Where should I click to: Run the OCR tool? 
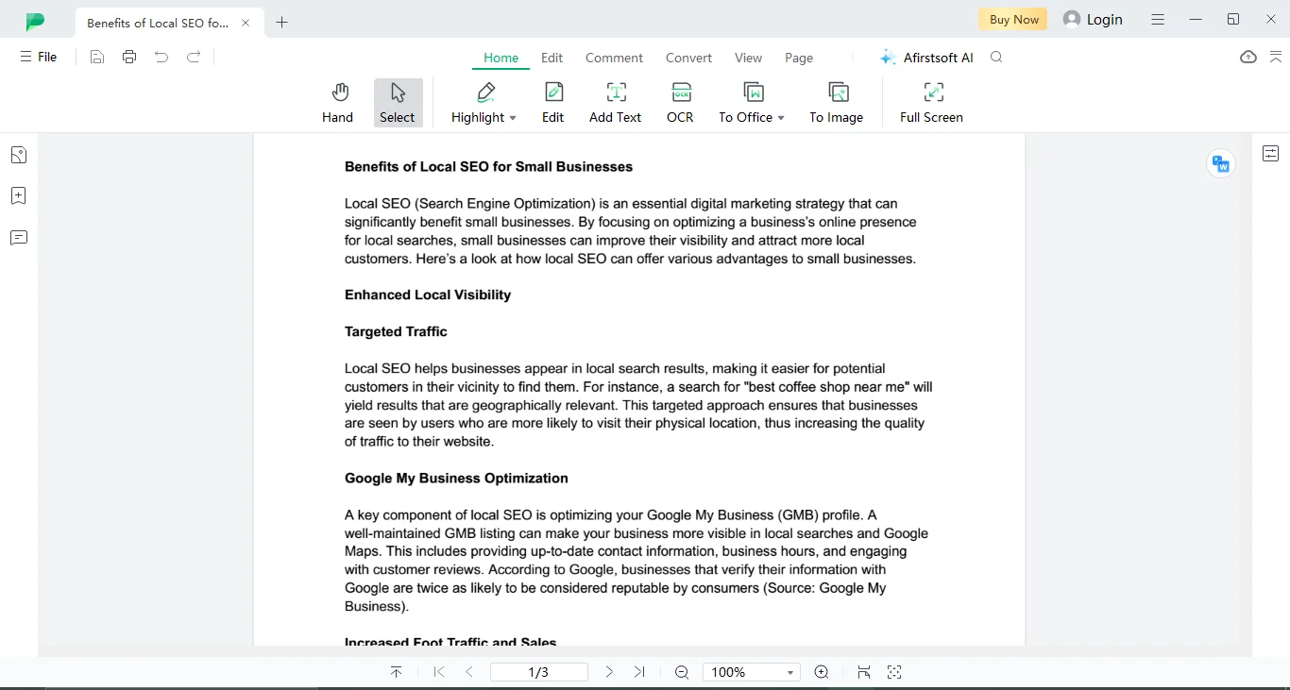point(680,103)
